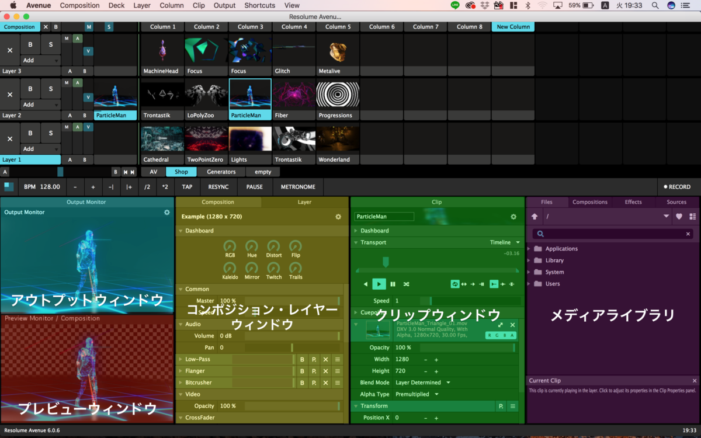This screenshot has height=438, width=701.
Task: Pause clip playback in Transport
Action: [393, 284]
